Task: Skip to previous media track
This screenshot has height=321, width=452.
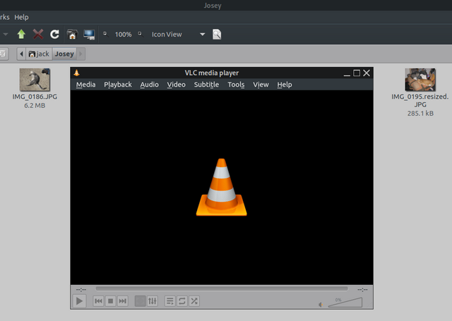Action: 98,301
